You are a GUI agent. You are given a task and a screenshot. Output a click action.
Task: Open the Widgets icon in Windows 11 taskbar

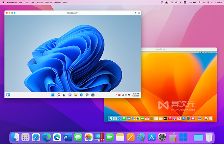pyautogui.click(x=8, y=95)
